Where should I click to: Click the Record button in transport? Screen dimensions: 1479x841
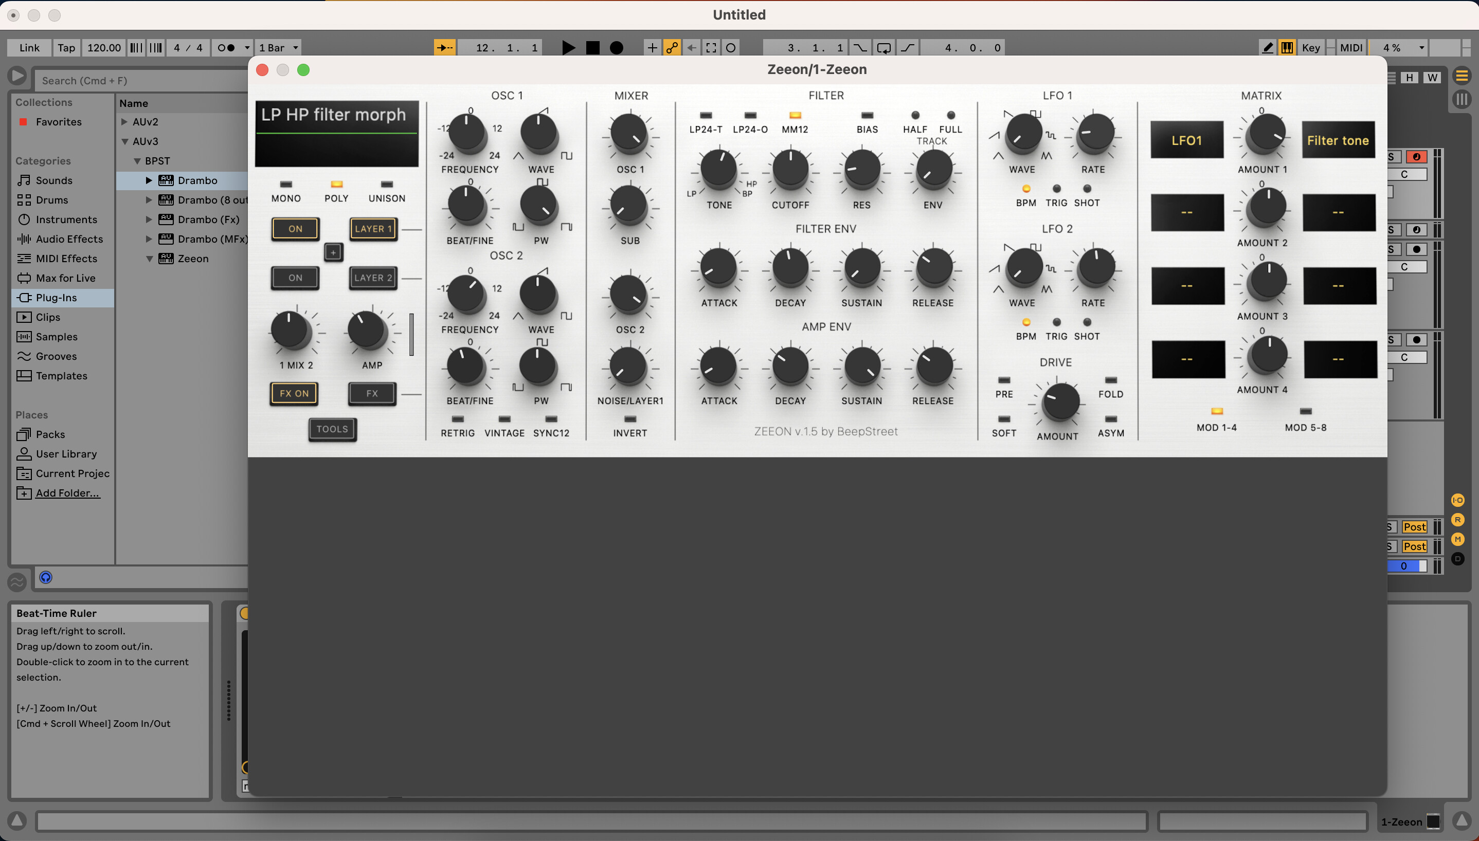[617, 47]
